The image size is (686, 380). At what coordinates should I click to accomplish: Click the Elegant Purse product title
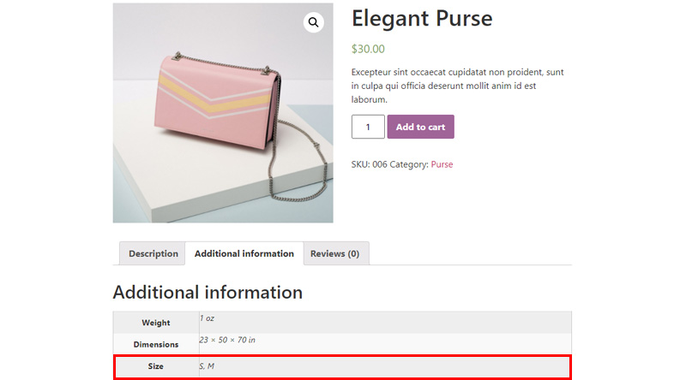tap(422, 19)
